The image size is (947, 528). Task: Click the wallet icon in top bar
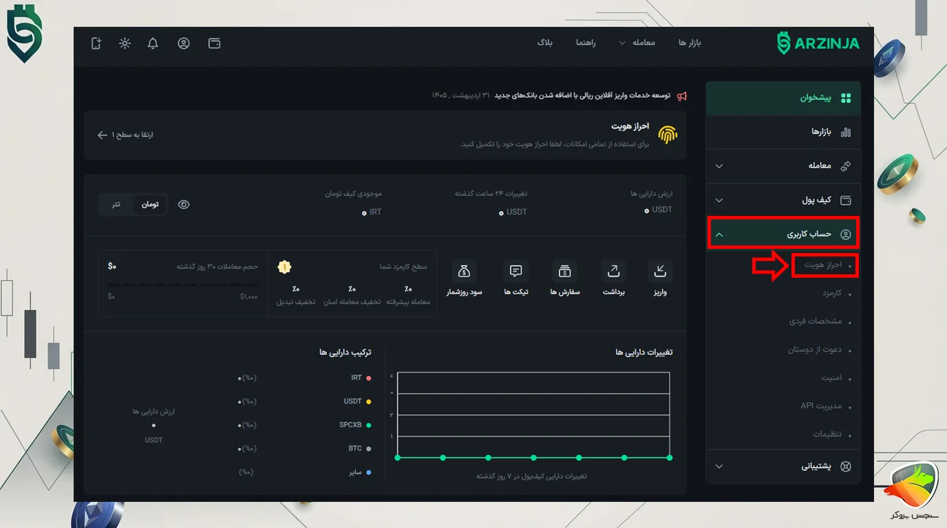tap(214, 43)
